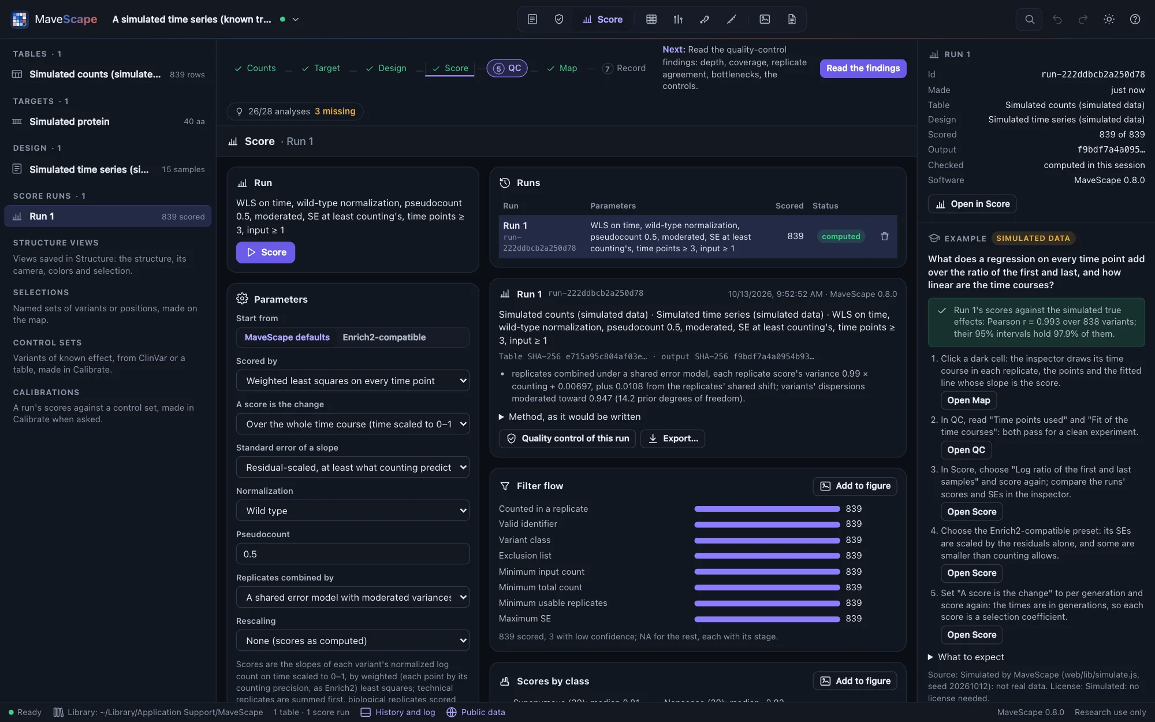Image resolution: width=1155 pixels, height=722 pixels.
Task: Go to the QC workflow step
Action: click(x=507, y=68)
